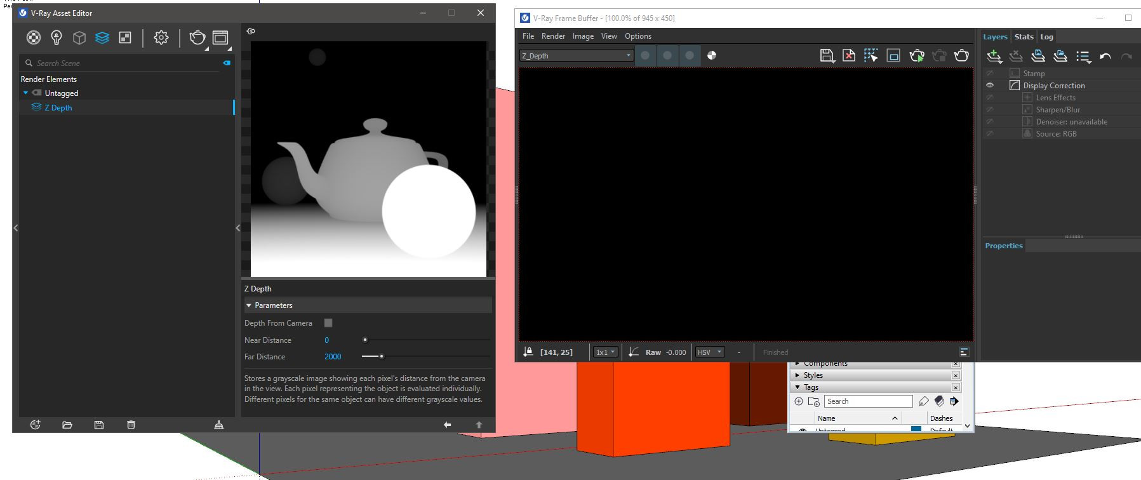Screen dimensions: 1141x480
Task: Switch to Stats tab
Action: pyautogui.click(x=1024, y=37)
